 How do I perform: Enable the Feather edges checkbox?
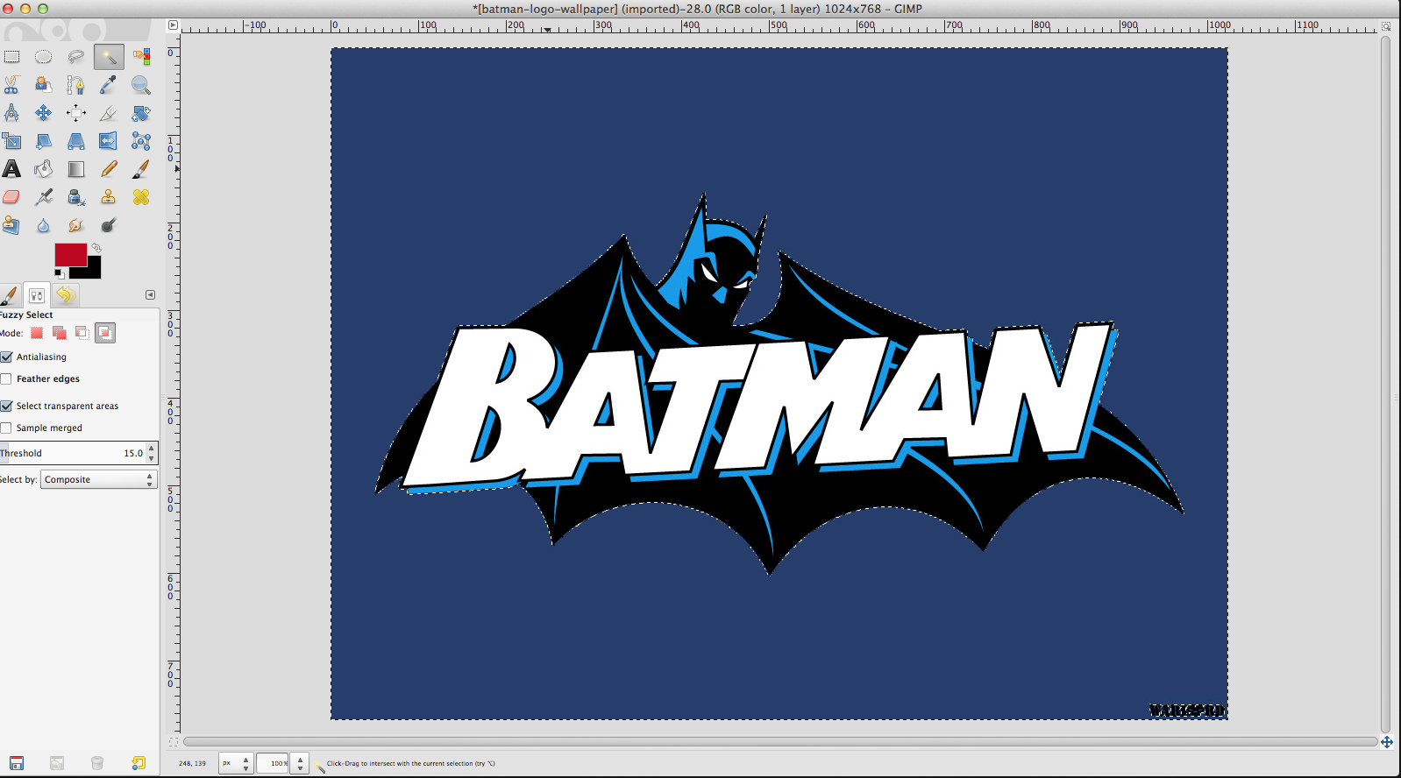point(7,378)
